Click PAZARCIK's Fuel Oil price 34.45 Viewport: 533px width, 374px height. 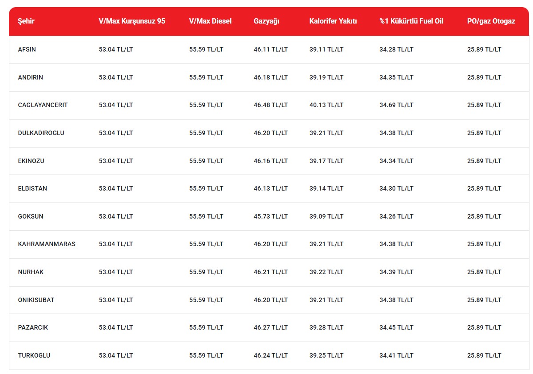click(x=396, y=327)
